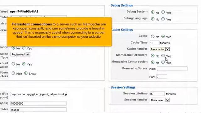Select No for Debug System
Image resolution: width=201 pixels, height=113 pixels.
[x=153, y=12]
